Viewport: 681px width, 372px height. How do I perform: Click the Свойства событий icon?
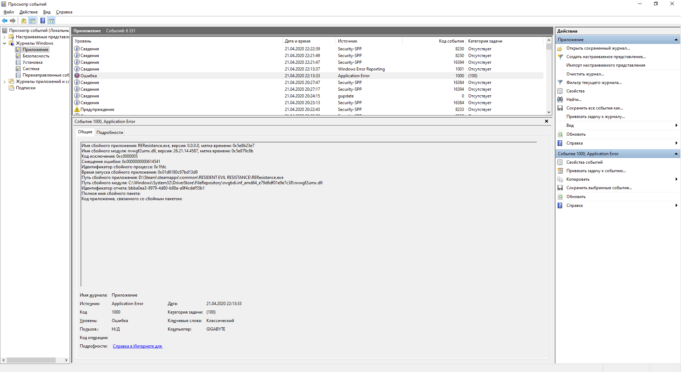pos(560,162)
